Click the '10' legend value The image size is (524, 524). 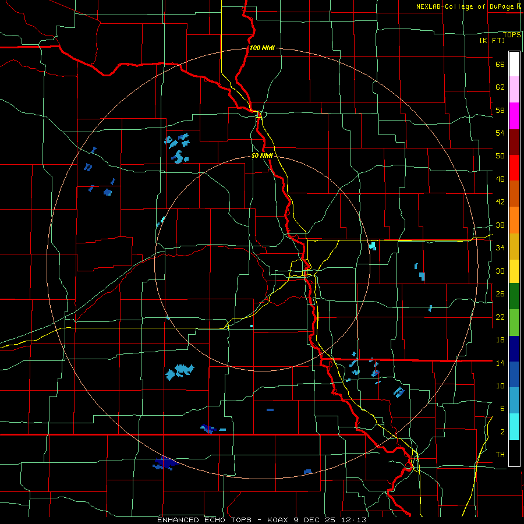500,385
